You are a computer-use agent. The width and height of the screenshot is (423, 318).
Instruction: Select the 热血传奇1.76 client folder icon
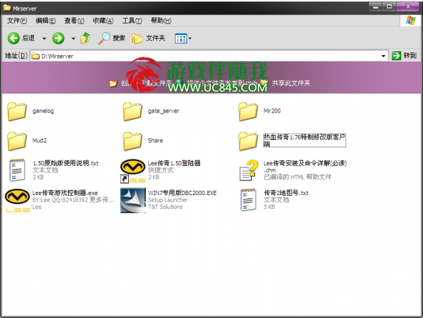248,141
